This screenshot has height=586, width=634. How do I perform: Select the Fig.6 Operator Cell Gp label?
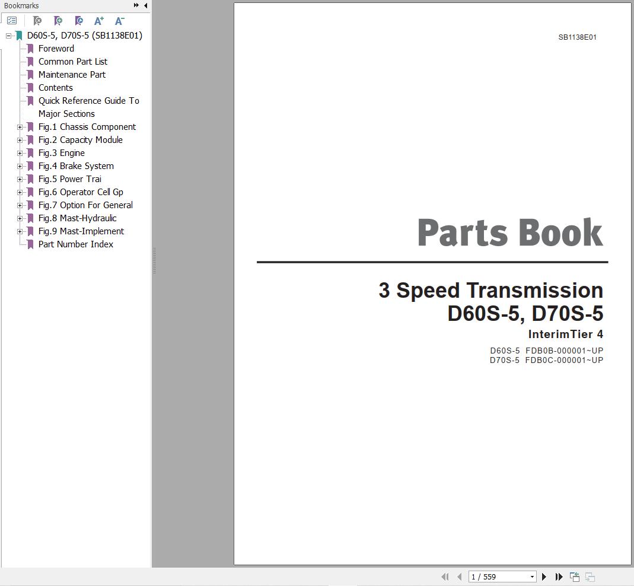click(x=81, y=192)
